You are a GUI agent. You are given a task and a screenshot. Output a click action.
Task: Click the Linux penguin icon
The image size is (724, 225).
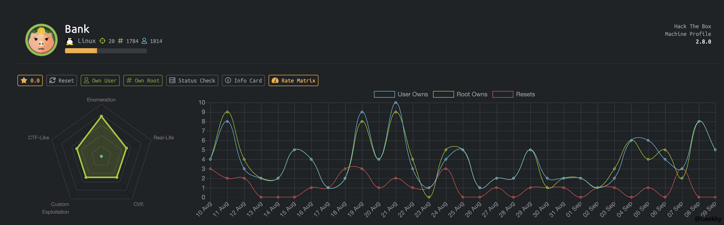click(69, 41)
